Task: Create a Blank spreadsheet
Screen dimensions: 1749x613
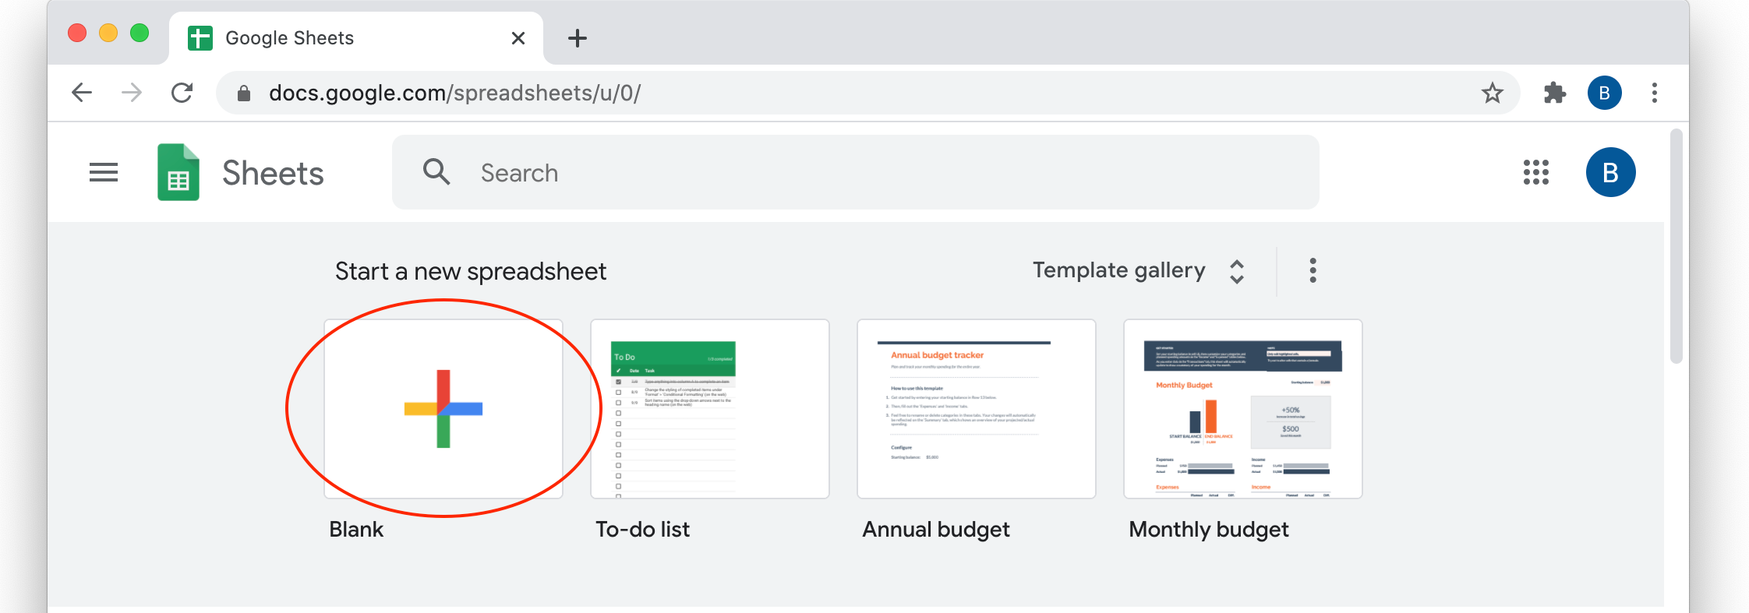Action: point(443,409)
